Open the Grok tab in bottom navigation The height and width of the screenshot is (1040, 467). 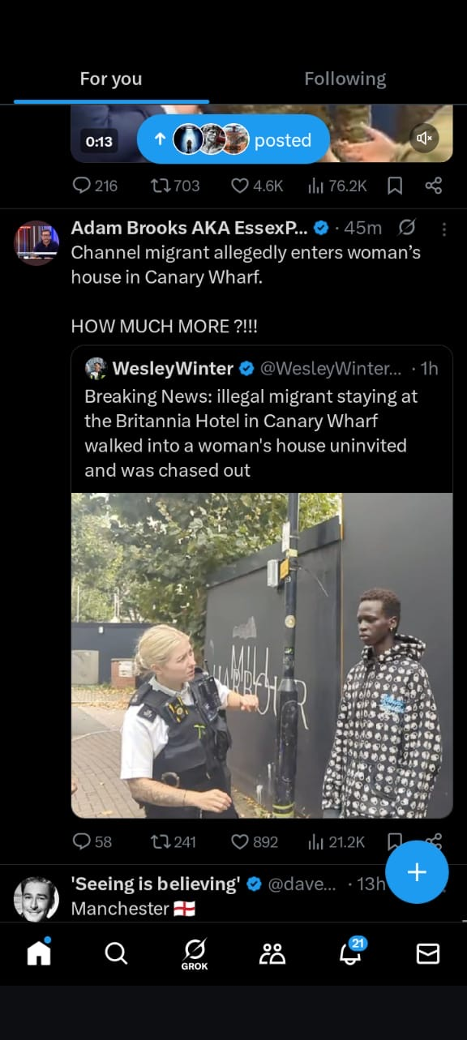click(x=195, y=954)
